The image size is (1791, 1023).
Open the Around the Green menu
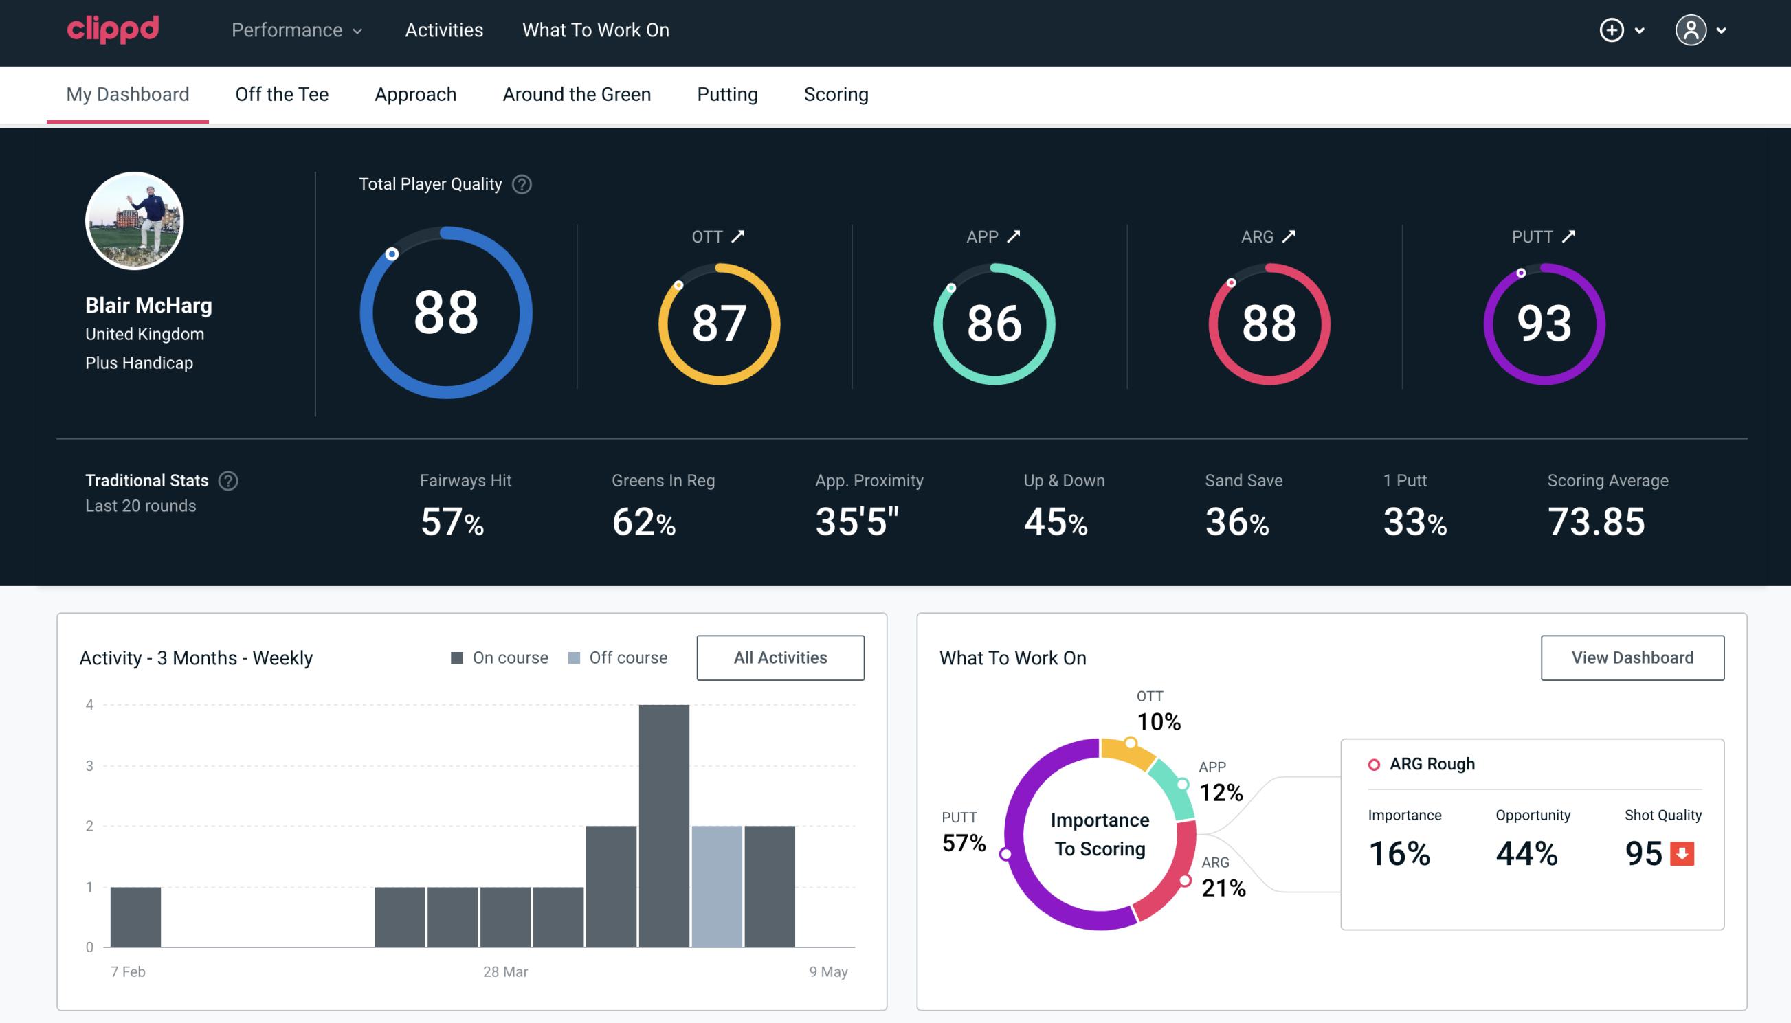577,93
